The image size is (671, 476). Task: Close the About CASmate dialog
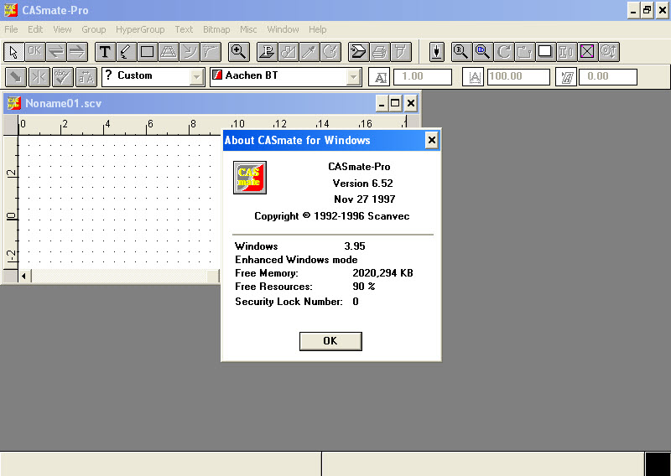tap(432, 141)
